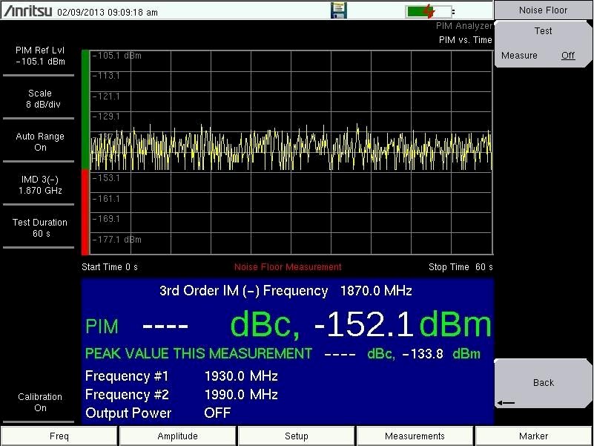Open the PIM Ref Lvl setting
The image size is (594, 446).
point(40,56)
